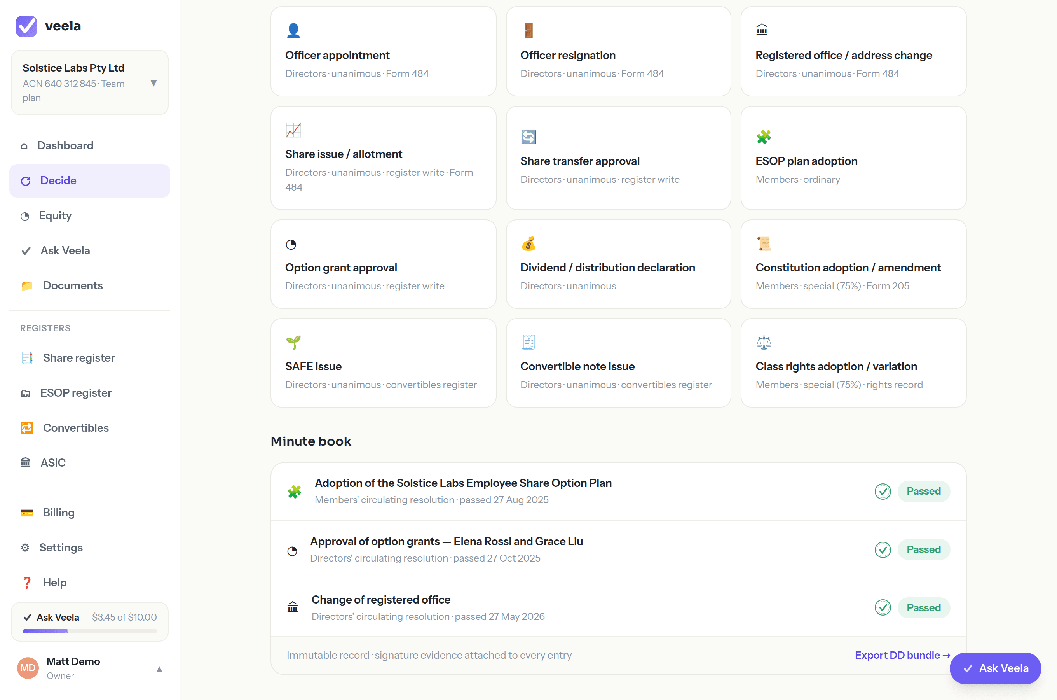1057x700 pixels.
Task: Click the Class rights scales icon
Action: click(x=764, y=342)
